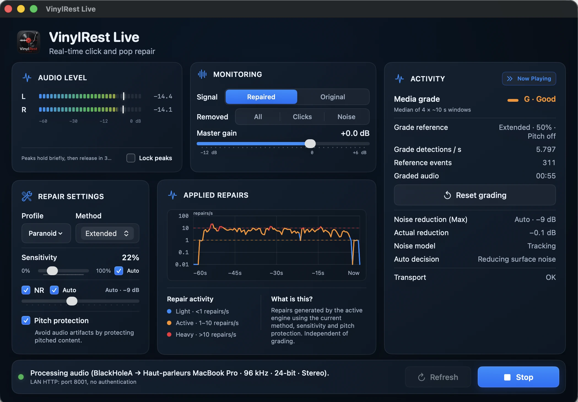Click the '5.797' grade detections value

point(545,149)
